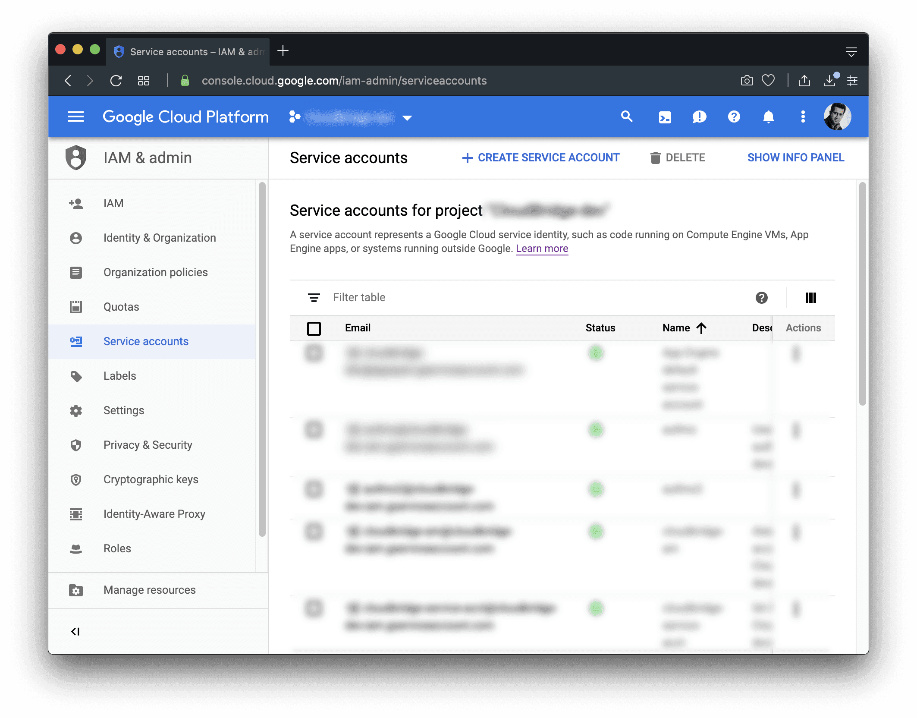Click the filter table help icon

coord(761,298)
